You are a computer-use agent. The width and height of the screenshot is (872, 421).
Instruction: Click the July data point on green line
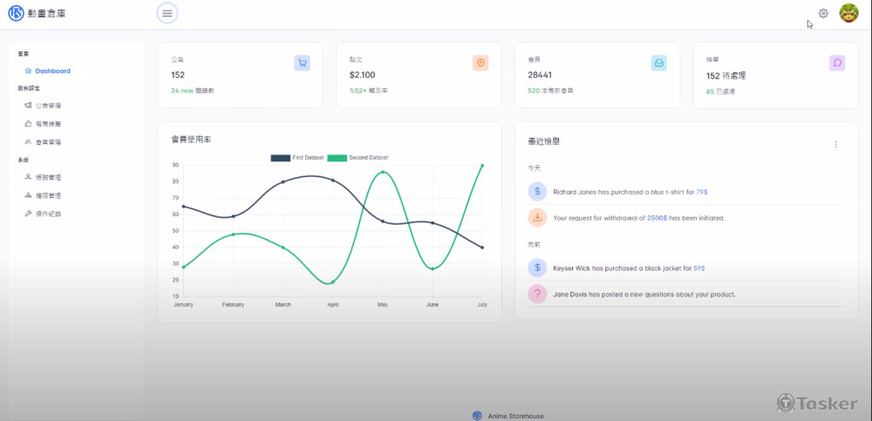pos(482,166)
